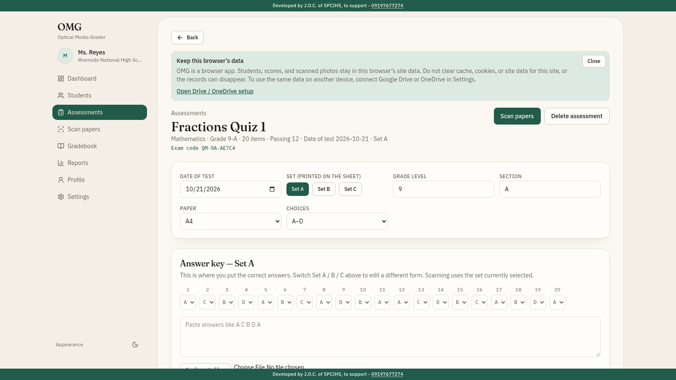Click the Fractions Quiz 1 heading
The height and width of the screenshot is (380, 676).
(x=218, y=127)
